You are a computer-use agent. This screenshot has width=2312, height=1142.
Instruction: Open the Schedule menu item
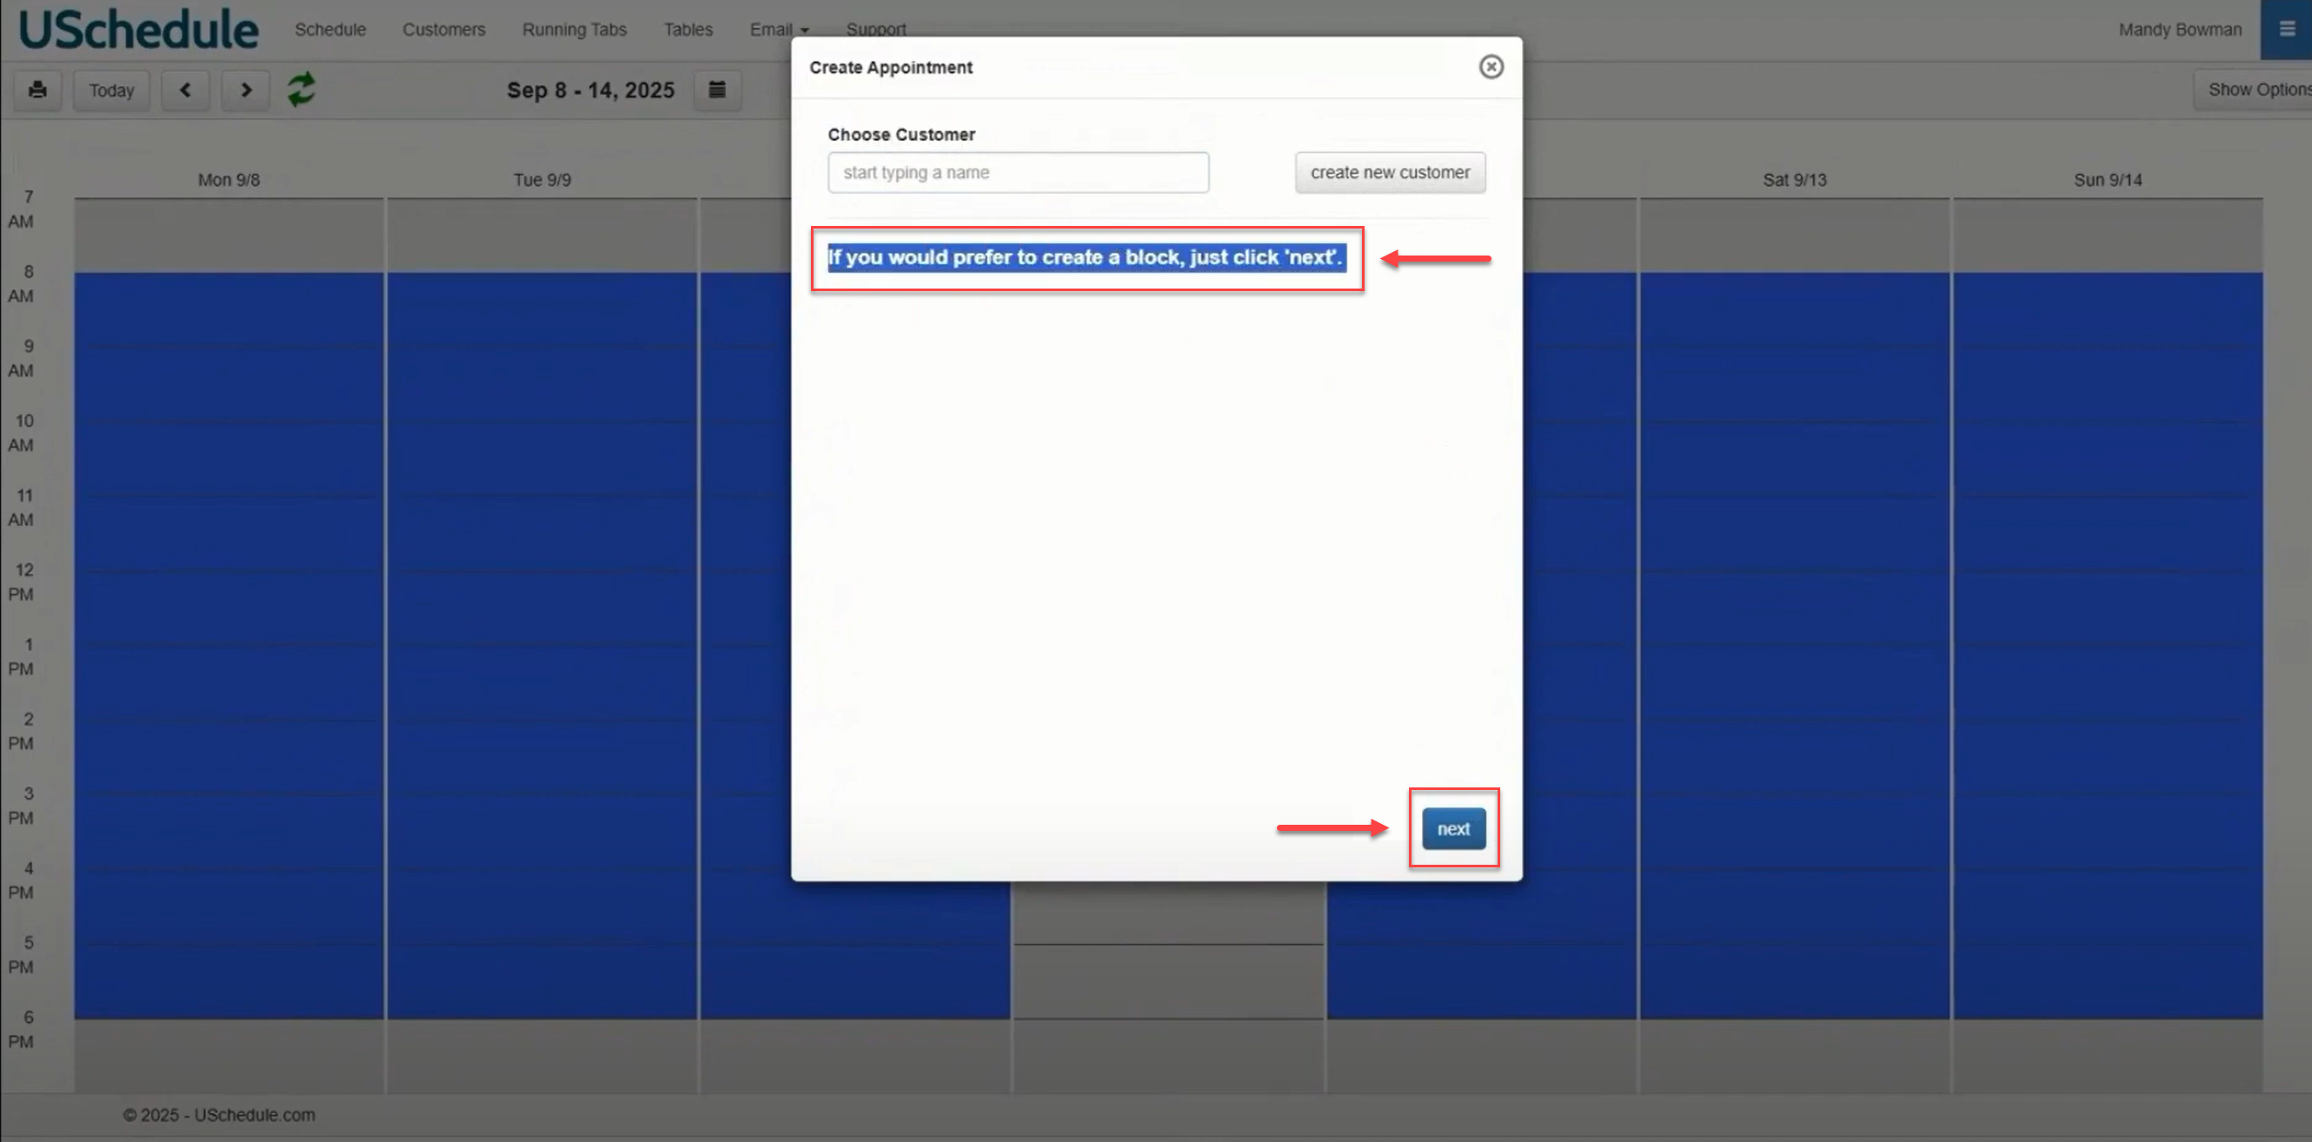(x=330, y=30)
